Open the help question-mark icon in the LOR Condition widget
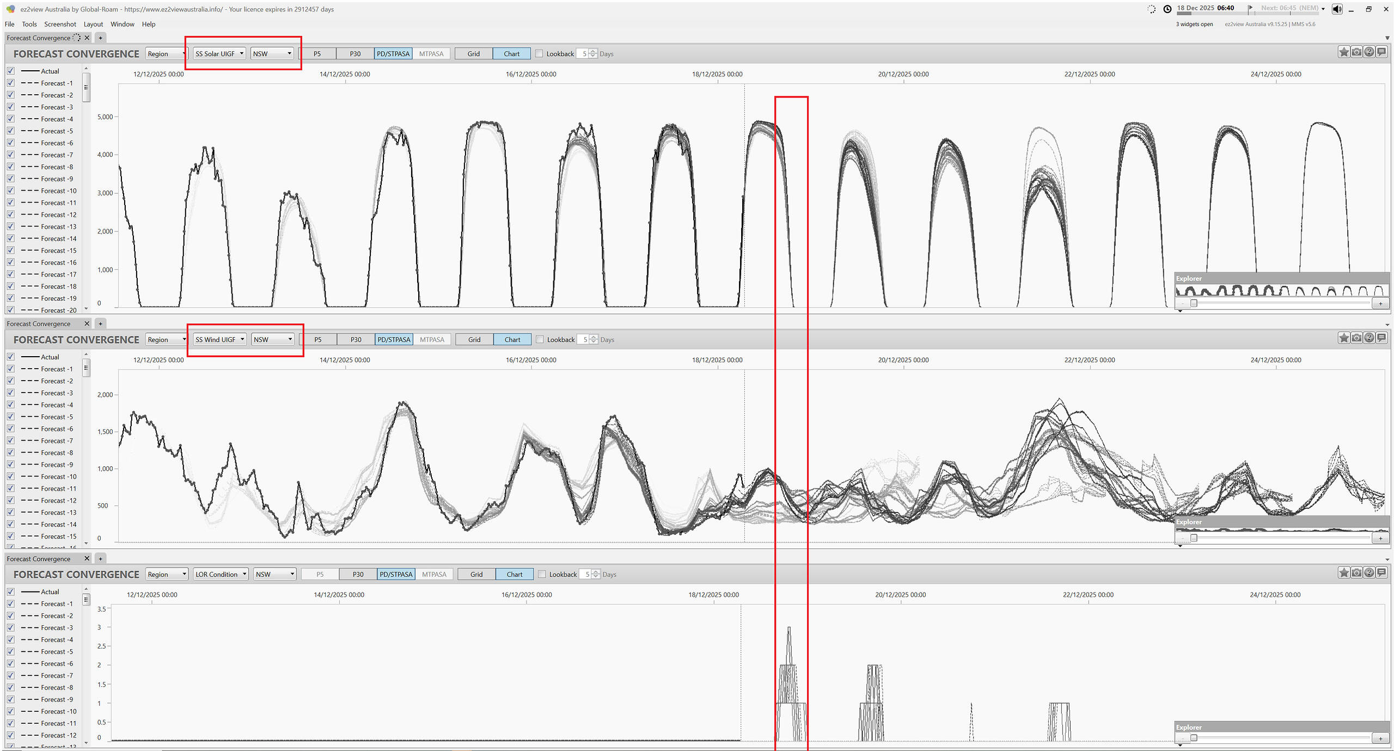 point(1368,573)
